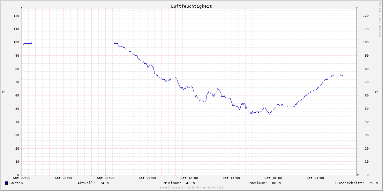Click the 100 label on the left axis
383x191 pixels.
(x=16, y=42)
